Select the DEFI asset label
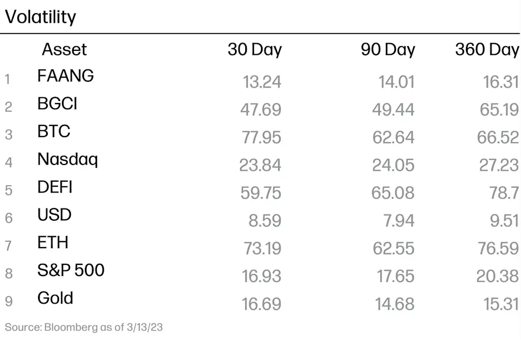 (x=55, y=187)
